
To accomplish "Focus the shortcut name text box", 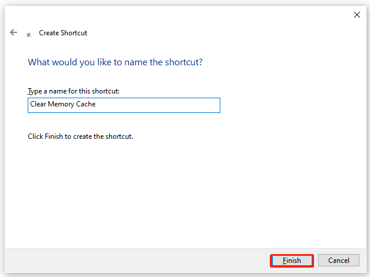I will tap(124, 105).
